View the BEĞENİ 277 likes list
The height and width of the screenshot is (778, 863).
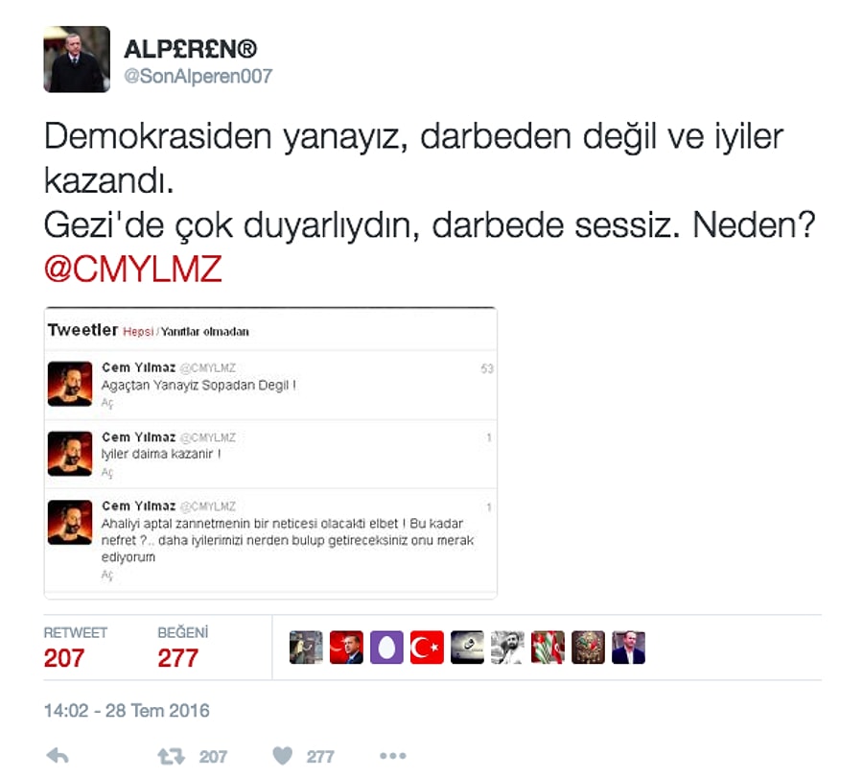183,648
